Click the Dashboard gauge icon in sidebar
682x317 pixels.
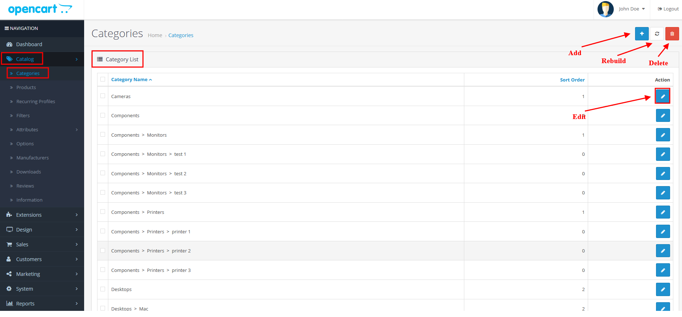point(9,44)
